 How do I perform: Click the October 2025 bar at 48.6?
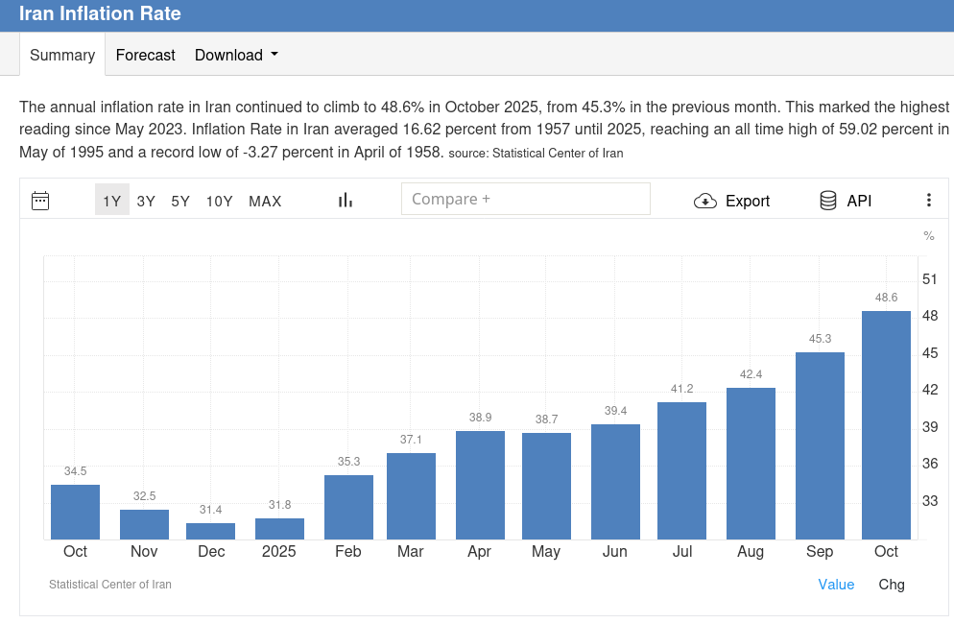pyautogui.click(x=886, y=425)
